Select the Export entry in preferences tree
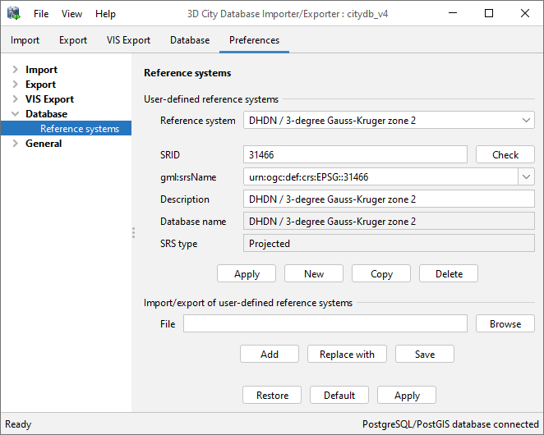Image resolution: width=544 pixels, height=435 pixels. point(40,85)
